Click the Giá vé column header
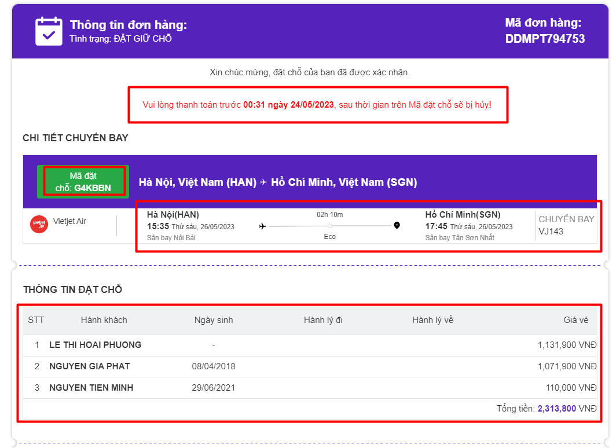Screen dimensions: 616x448 click(575, 320)
